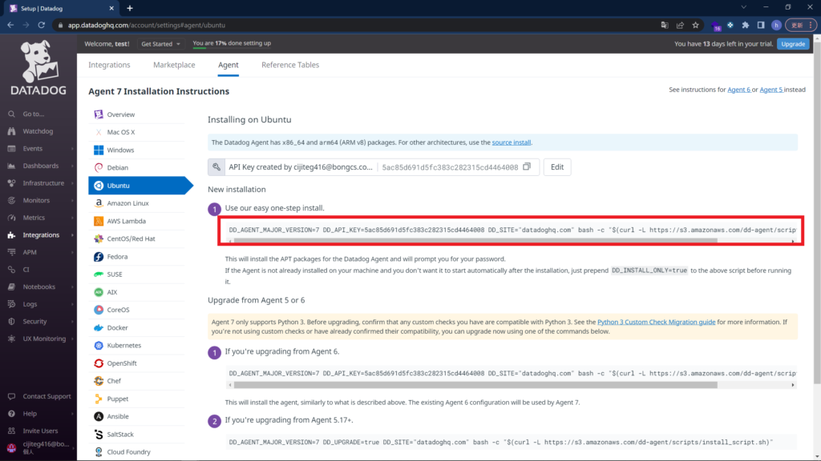
Task: Expand the Logs submenu chevron
Action: [x=73, y=303]
